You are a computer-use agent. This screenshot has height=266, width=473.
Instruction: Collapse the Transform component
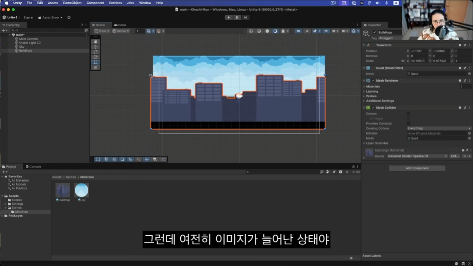(x=364, y=45)
